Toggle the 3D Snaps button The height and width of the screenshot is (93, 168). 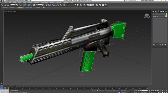coord(53,5)
